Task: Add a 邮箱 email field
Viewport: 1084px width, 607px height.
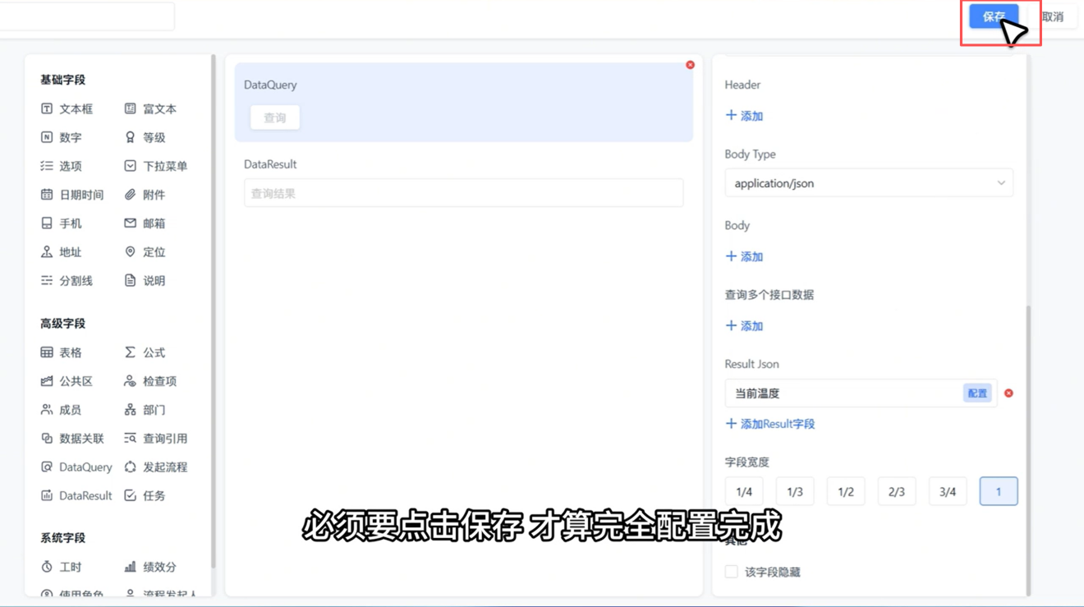Action: (x=145, y=223)
